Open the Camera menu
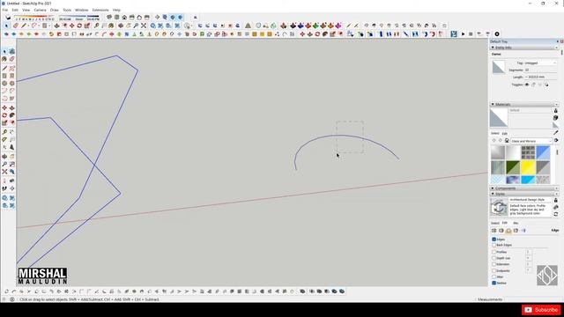Screen dimensions: 564x317 (x=40, y=10)
